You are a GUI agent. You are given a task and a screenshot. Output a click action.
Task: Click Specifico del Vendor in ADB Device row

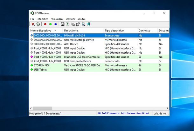117,44
